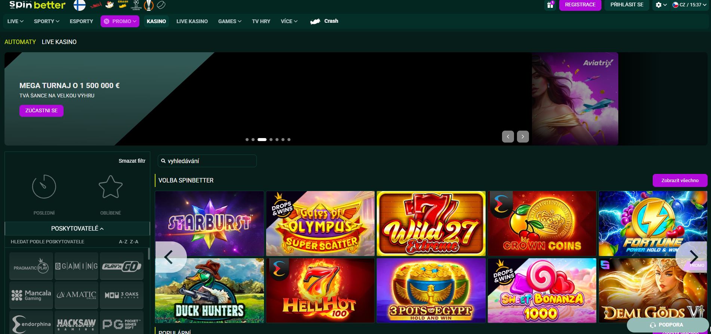Image resolution: width=711 pixels, height=334 pixels.
Task: Open the red airplane game icon
Action: tap(96, 5)
